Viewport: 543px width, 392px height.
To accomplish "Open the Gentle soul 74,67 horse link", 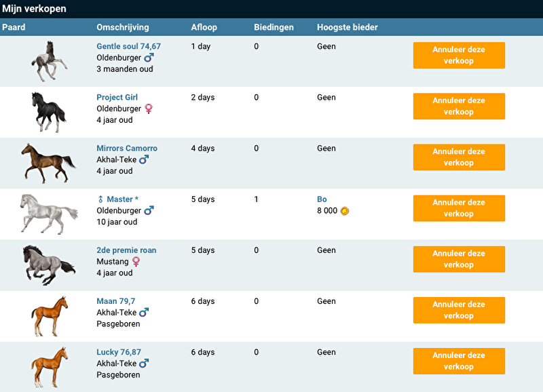I will [x=128, y=47].
